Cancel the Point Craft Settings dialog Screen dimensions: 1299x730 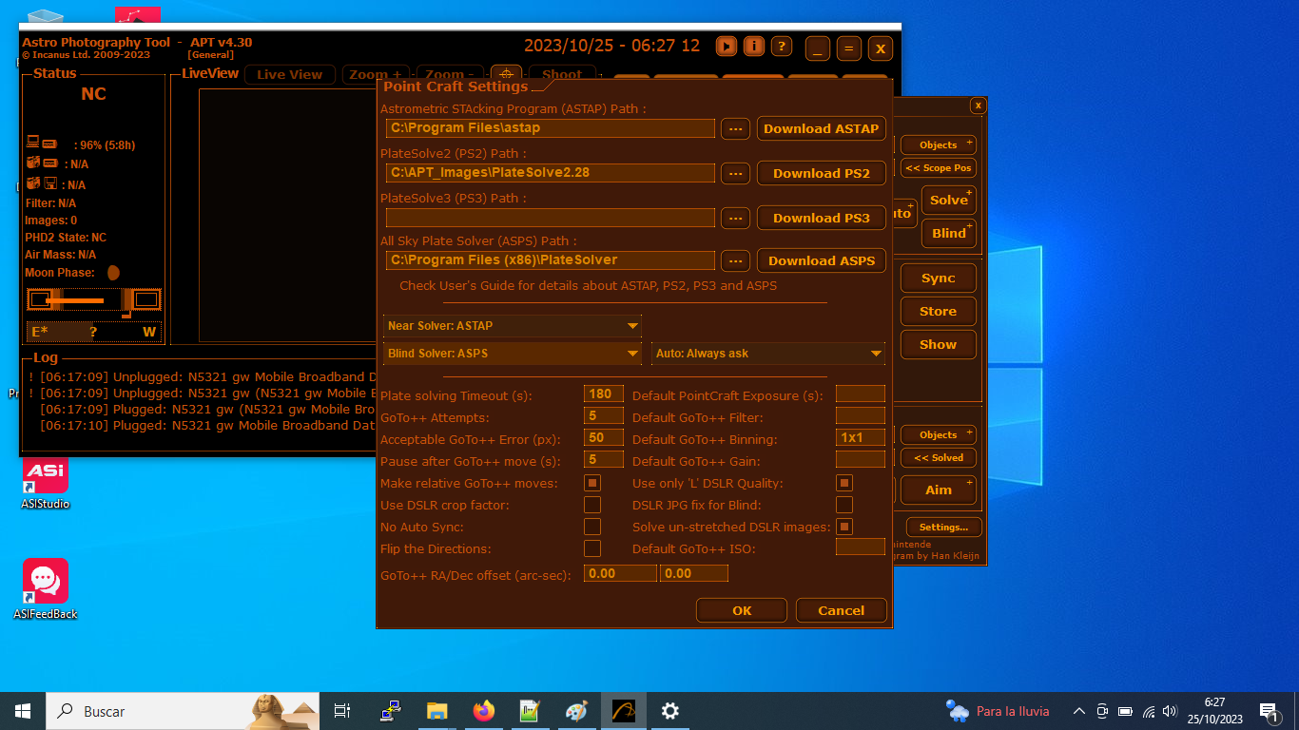842,610
